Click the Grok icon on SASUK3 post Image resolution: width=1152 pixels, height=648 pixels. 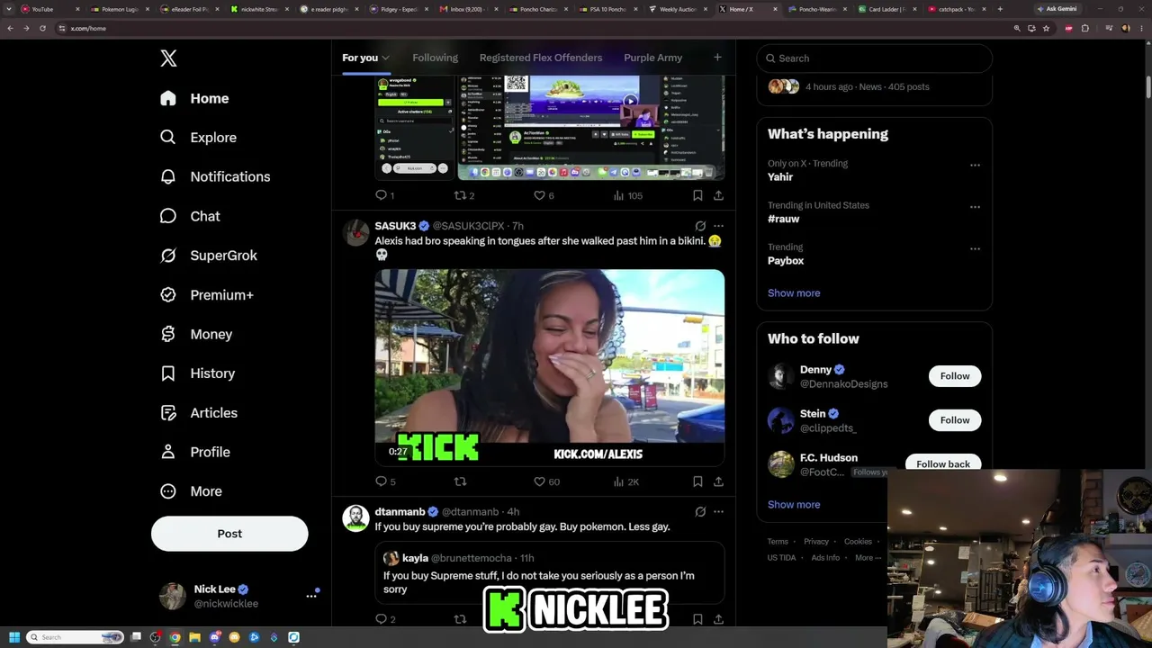(700, 226)
